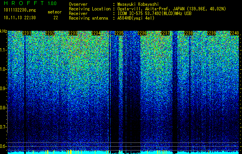The image size is (242, 154).
Task: Click the 2236 time marker
Action: tap(142, 33)
